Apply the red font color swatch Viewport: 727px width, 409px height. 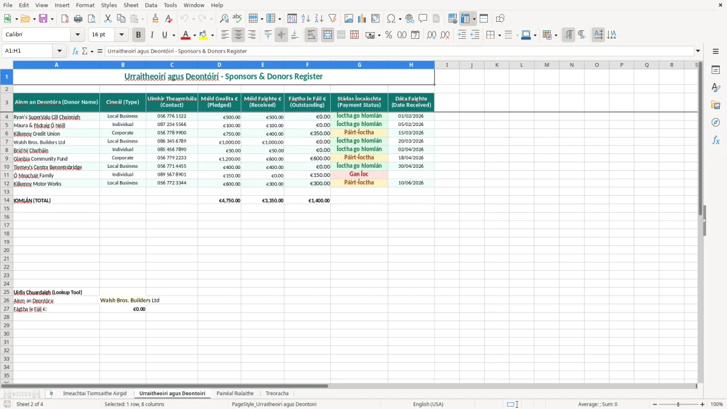coord(186,35)
